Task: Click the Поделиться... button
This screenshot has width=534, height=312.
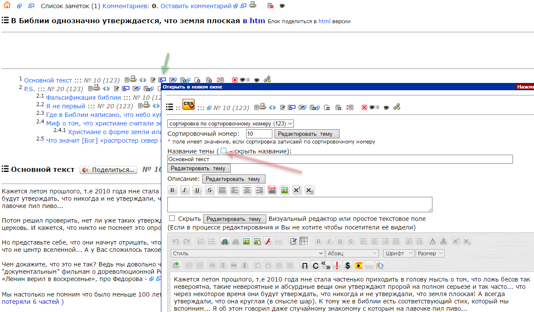Action: 108,170
